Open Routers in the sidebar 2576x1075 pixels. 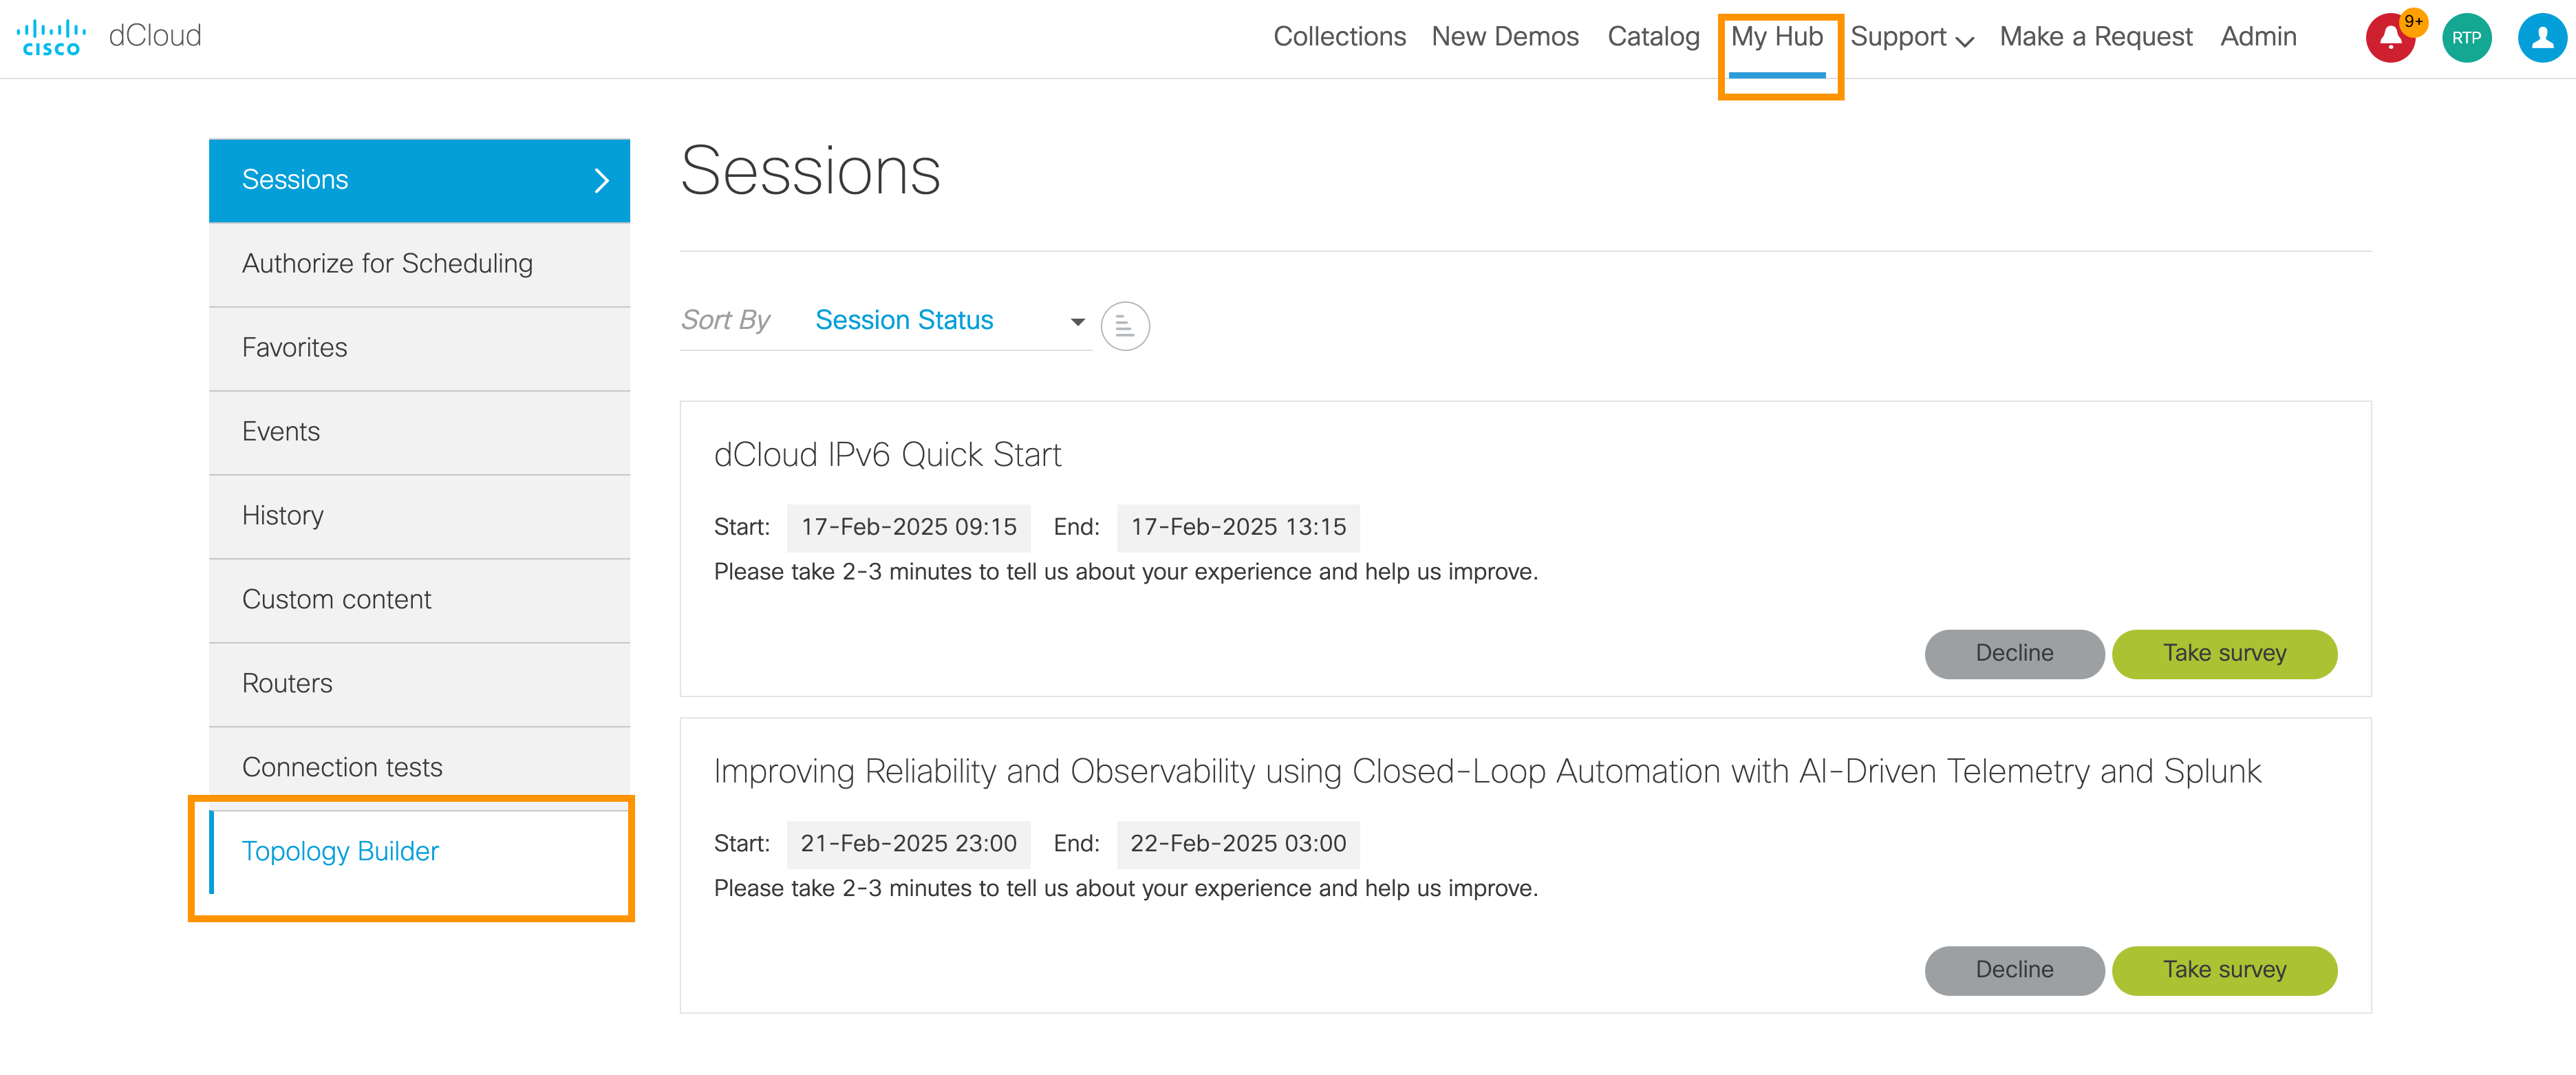pos(419,684)
